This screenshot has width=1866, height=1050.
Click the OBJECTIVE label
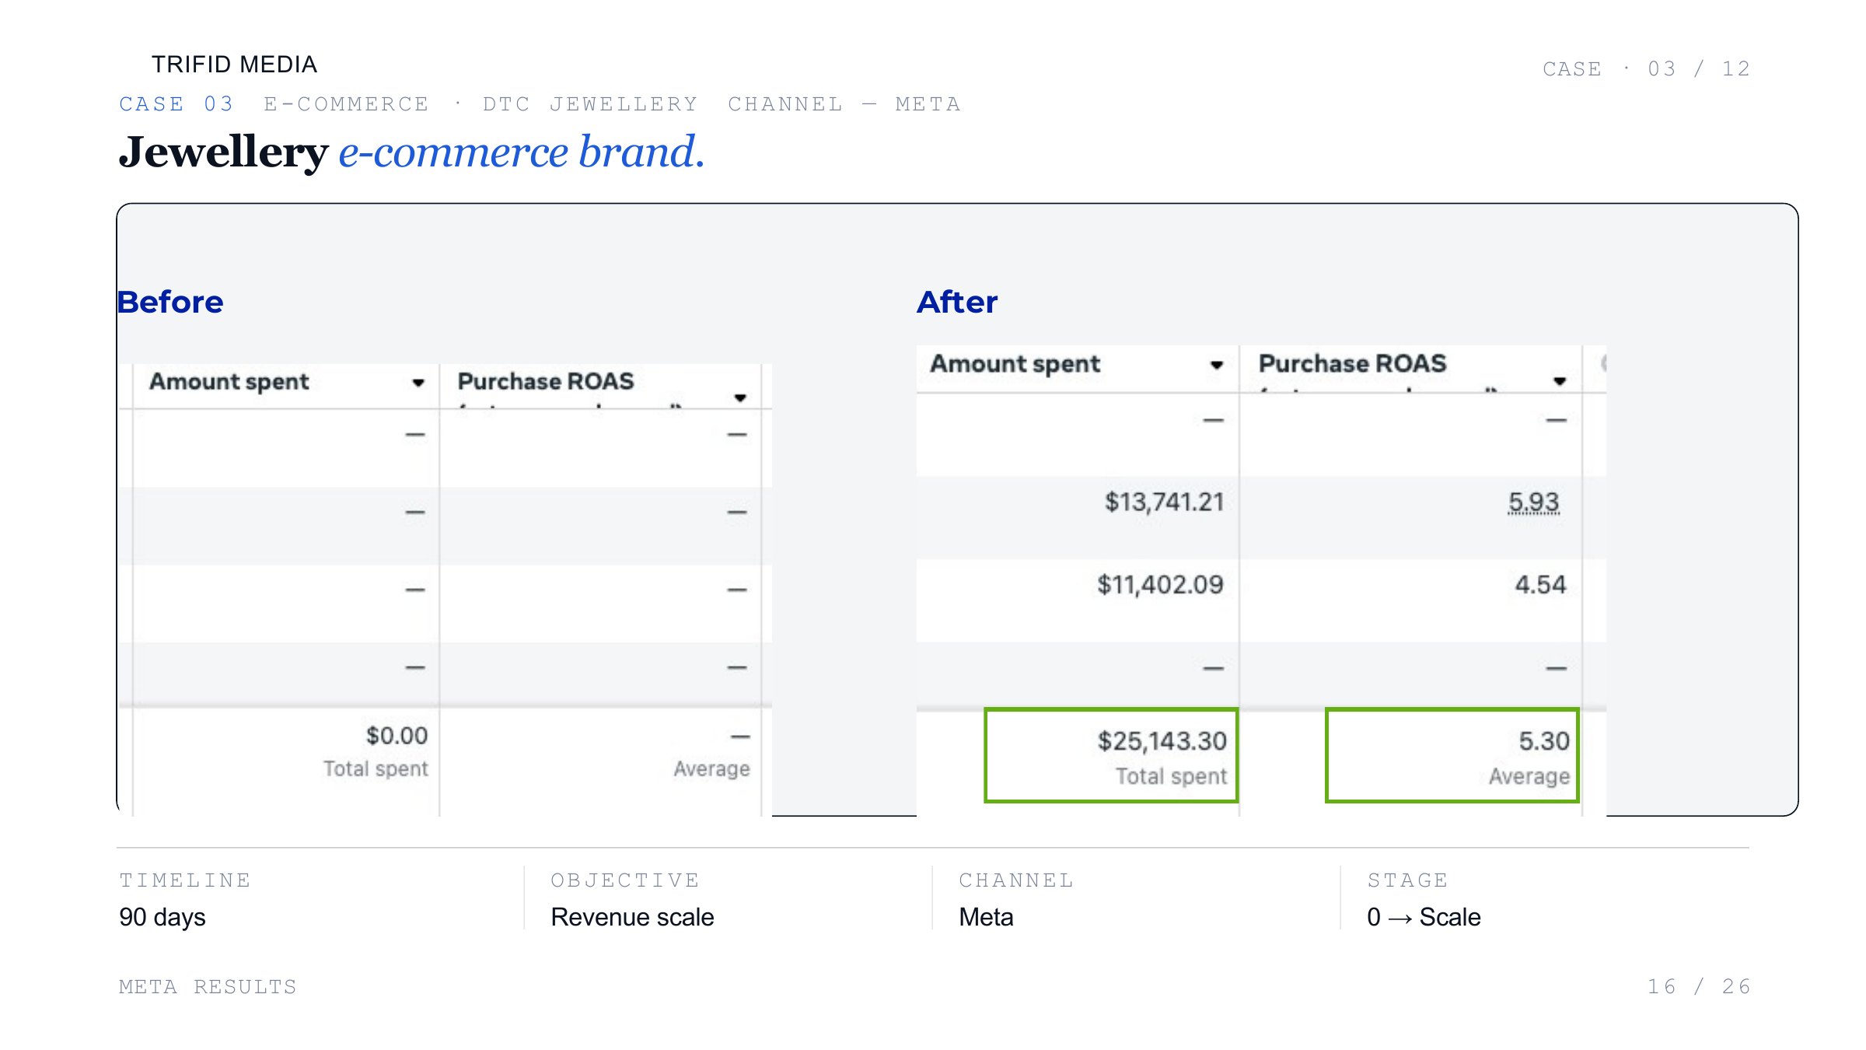coord(625,880)
